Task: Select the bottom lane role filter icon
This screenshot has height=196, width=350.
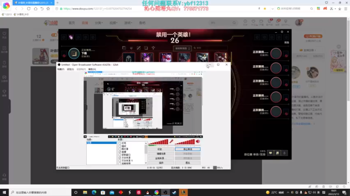Action: coord(146,48)
